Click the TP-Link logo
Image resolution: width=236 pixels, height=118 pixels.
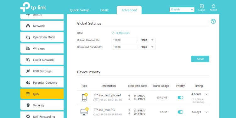(33, 7)
